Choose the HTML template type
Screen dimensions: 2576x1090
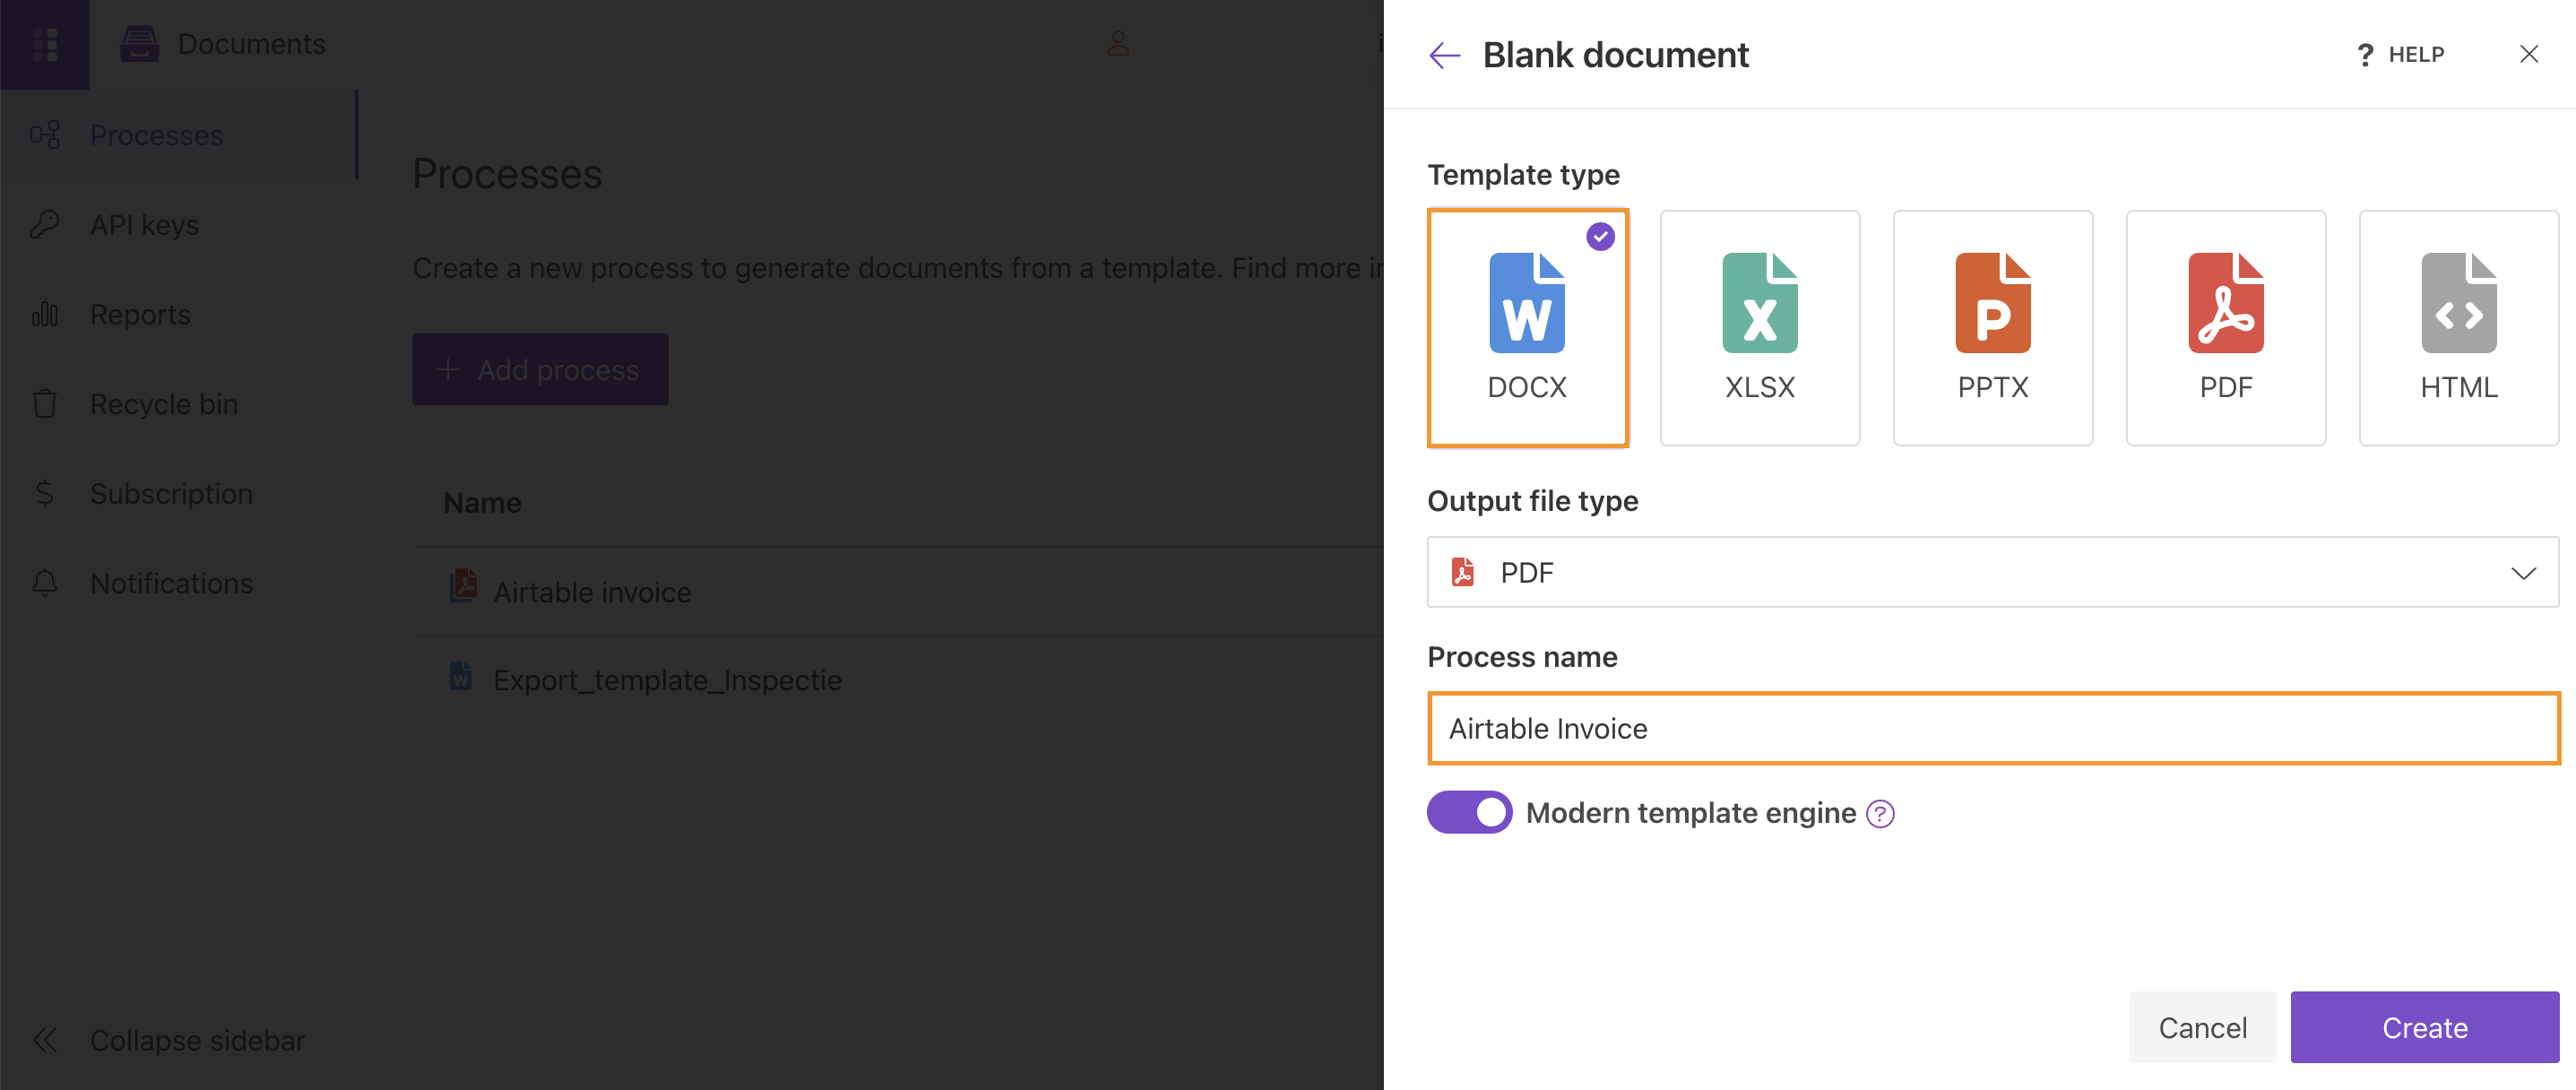click(2459, 328)
